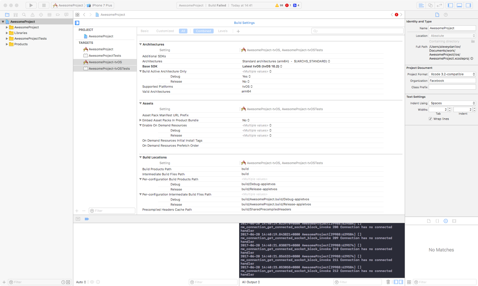The image size is (478, 286).
Task: Open the Breakpoint navigator
Action: point(57,15)
